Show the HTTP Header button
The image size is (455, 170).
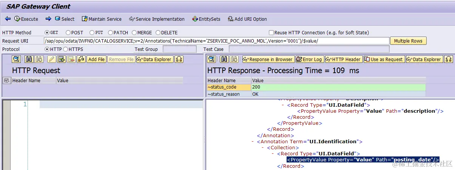tap(344, 59)
